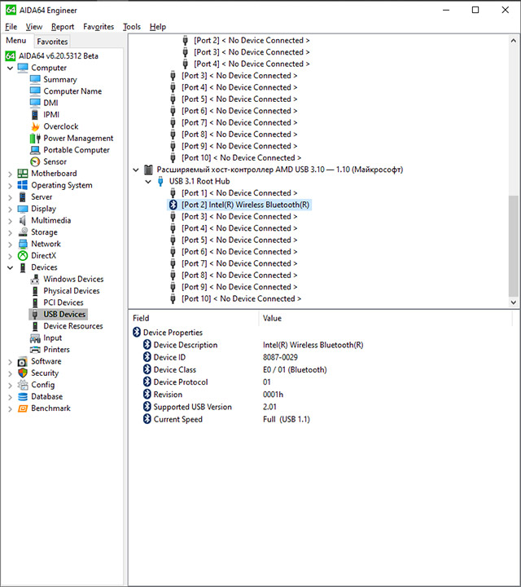Click the DMI icon

click(x=35, y=103)
